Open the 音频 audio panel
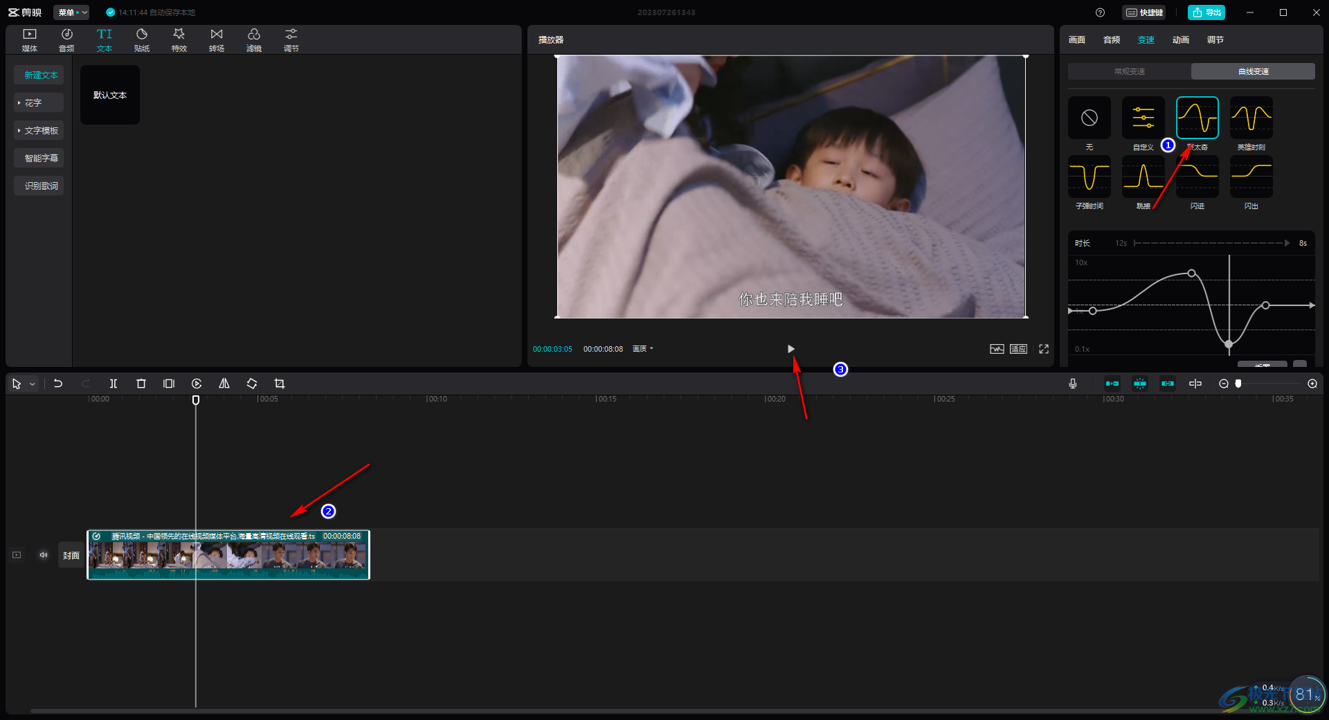This screenshot has height=720, width=1329. (67, 40)
